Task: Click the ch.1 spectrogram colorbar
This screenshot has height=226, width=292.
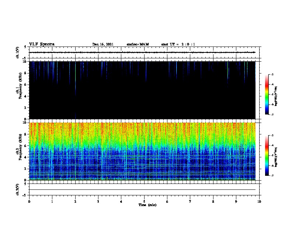Action: coord(267,95)
